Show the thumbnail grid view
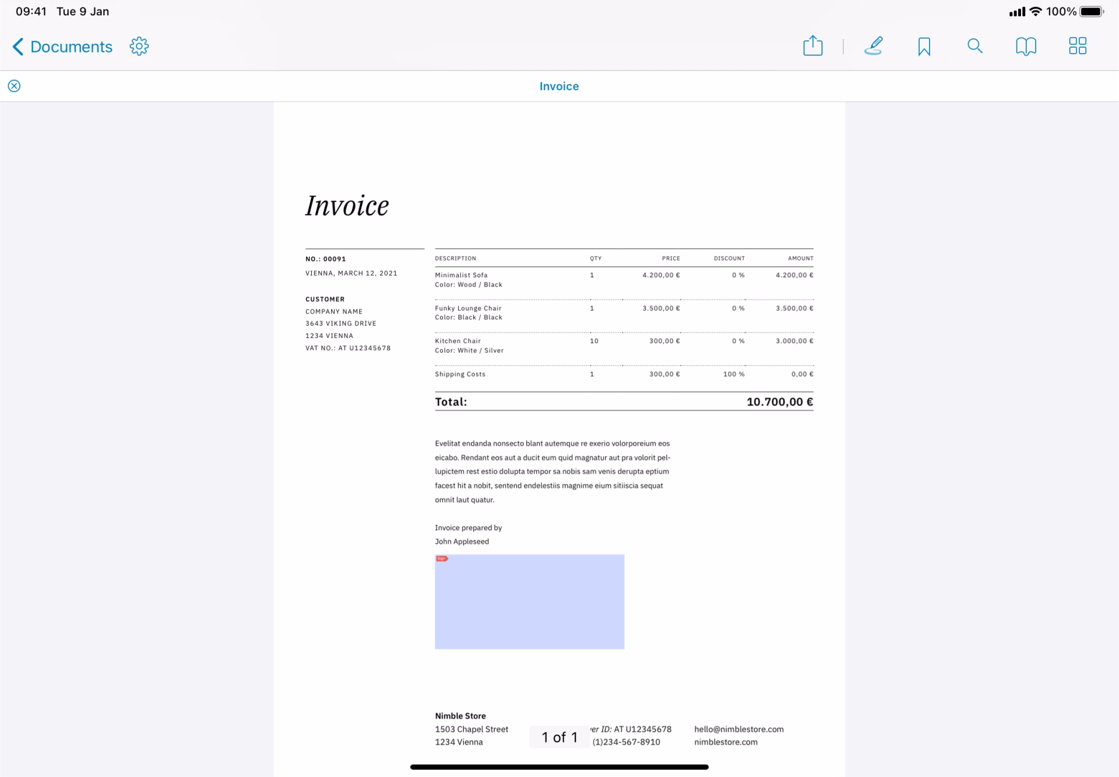 [x=1077, y=46]
